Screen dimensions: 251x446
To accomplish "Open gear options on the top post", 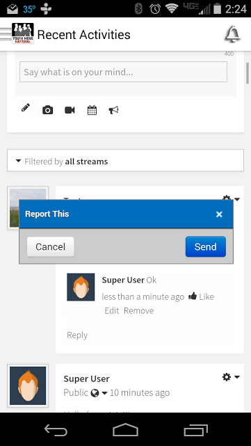I will pos(231,198).
